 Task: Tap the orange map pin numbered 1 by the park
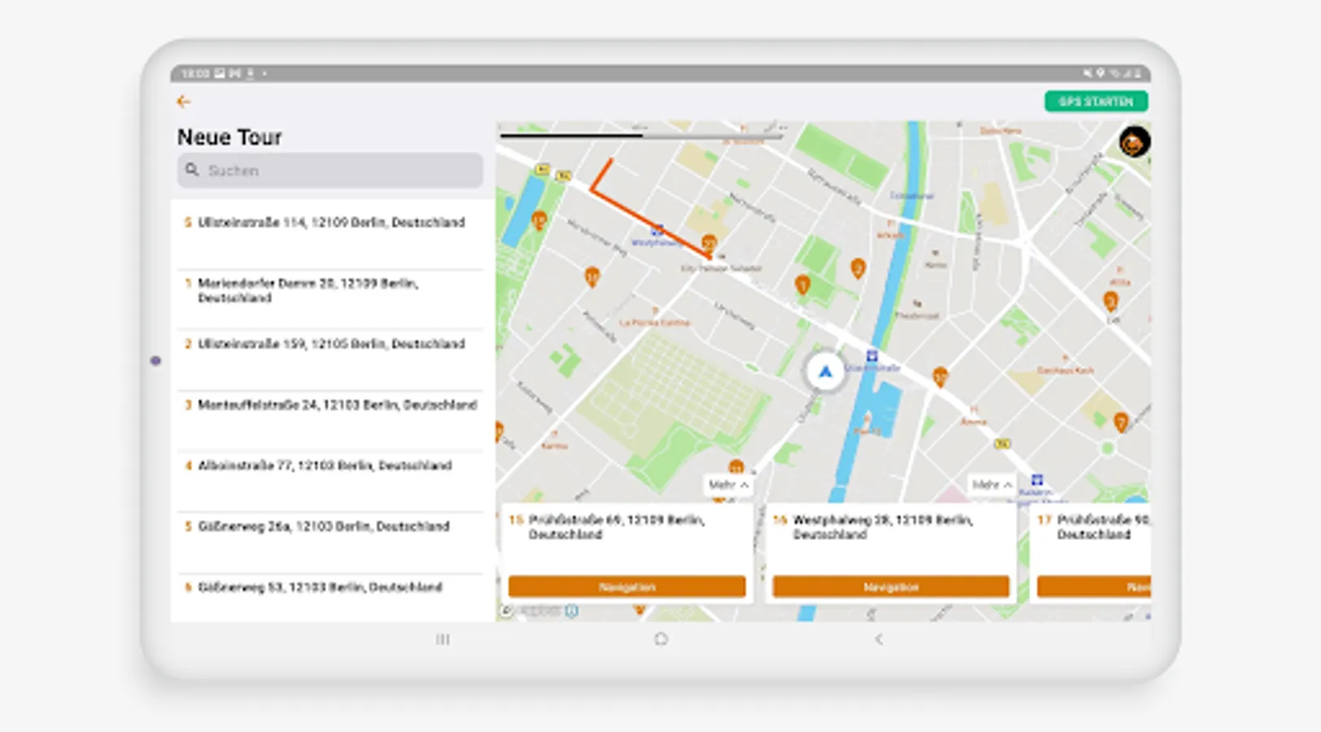(x=803, y=285)
